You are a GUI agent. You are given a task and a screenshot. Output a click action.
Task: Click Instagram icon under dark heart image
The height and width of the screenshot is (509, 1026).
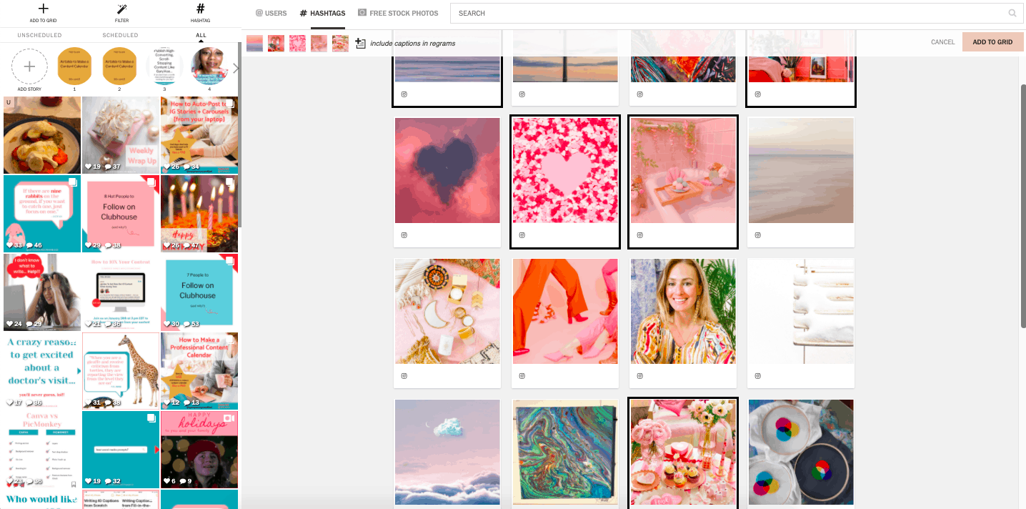pyautogui.click(x=404, y=235)
